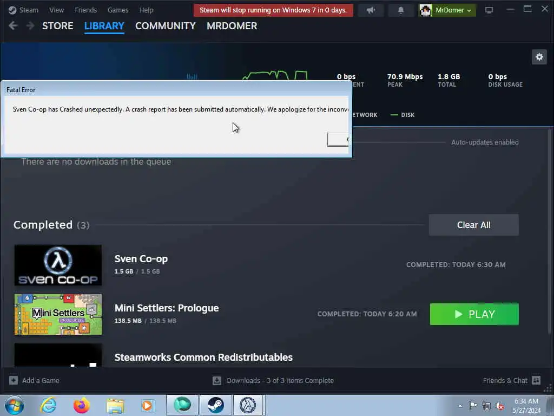
Task: Click the 0 bps DISK USAGE statistic
Action: click(x=505, y=80)
